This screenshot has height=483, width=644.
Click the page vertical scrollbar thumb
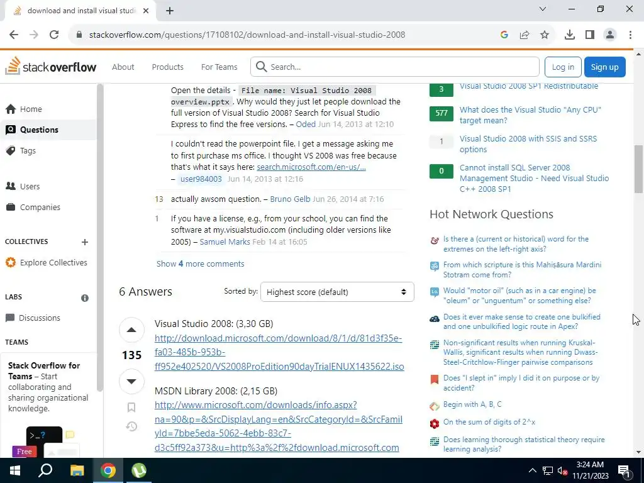pyautogui.click(x=638, y=169)
